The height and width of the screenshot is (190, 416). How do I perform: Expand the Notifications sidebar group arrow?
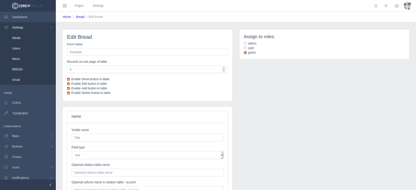click(x=52, y=178)
